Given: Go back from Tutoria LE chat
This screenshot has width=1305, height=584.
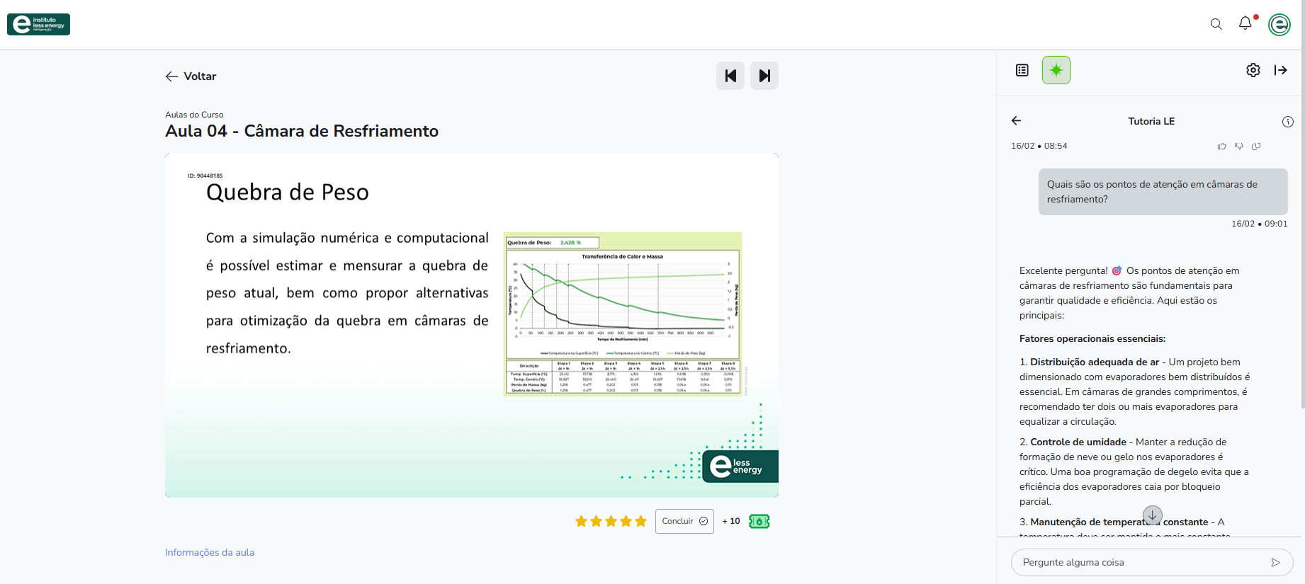Looking at the screenshot, I should click(x=1016, y=121).
